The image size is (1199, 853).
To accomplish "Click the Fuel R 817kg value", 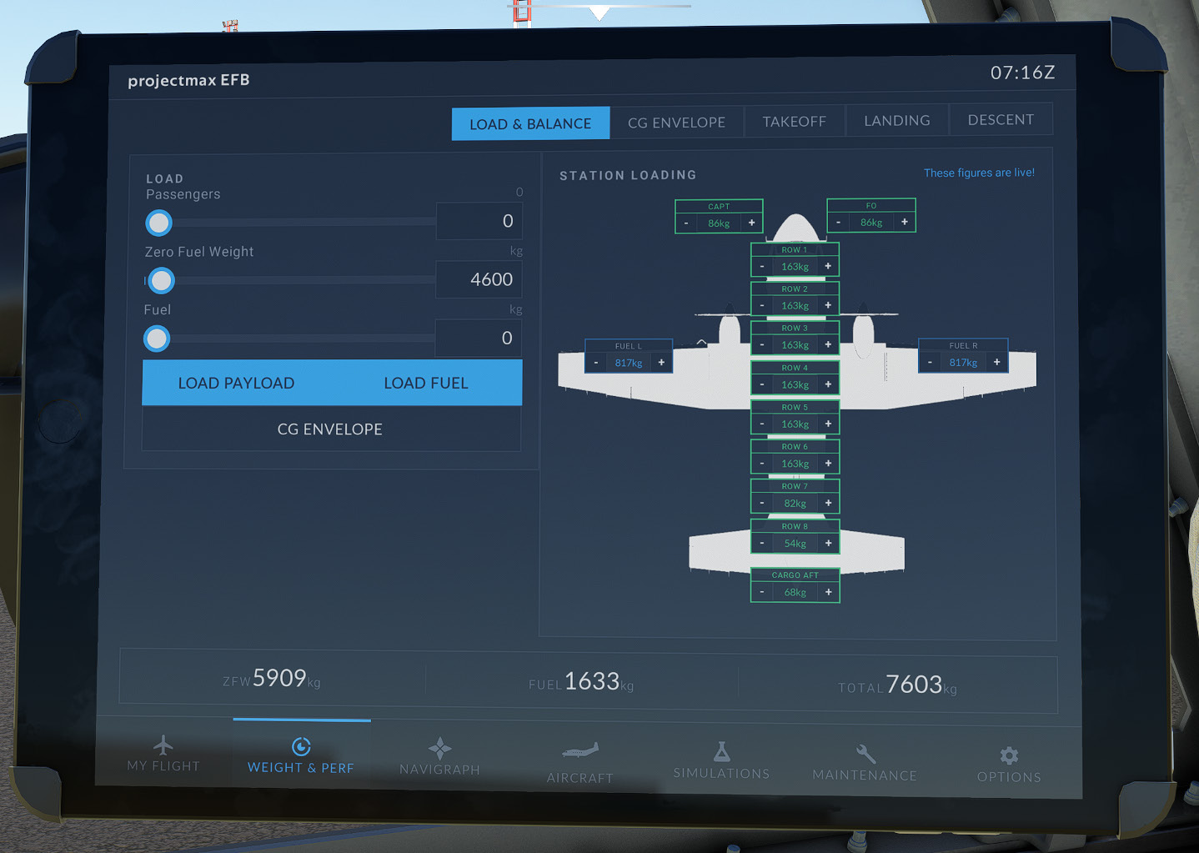I will [x=963, y=362].
